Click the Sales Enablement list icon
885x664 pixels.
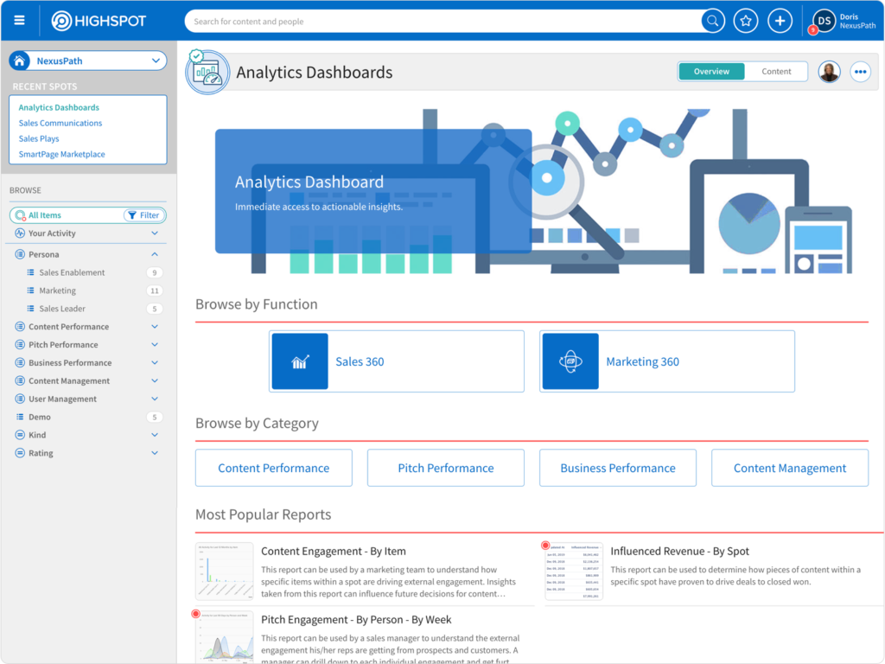point(30,272)
